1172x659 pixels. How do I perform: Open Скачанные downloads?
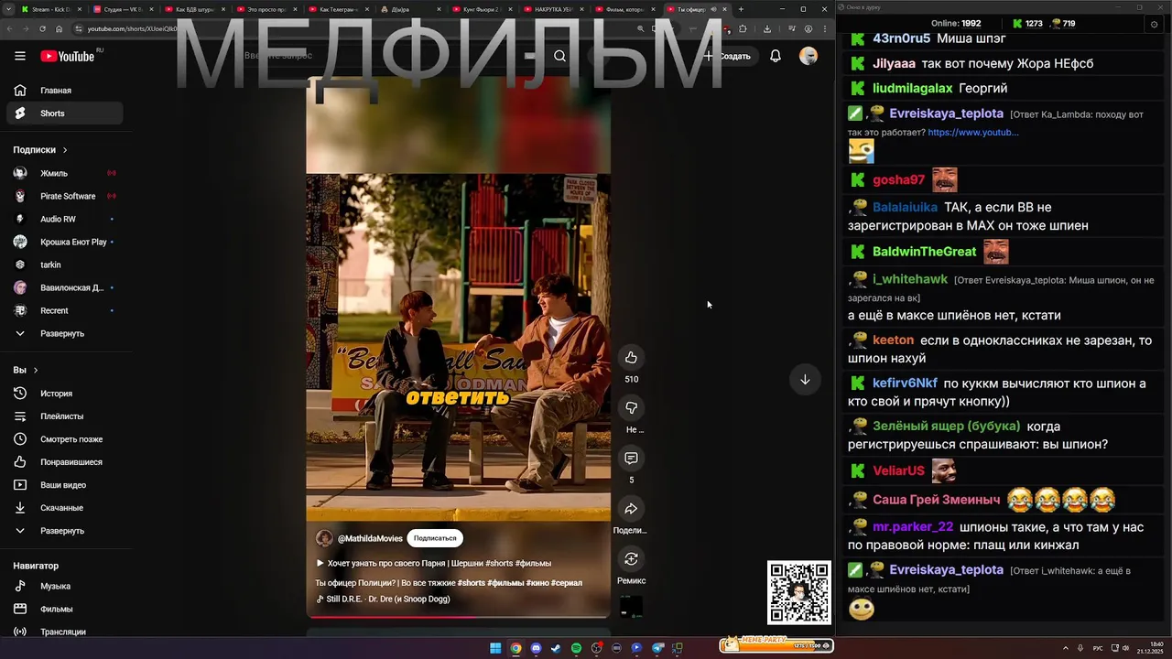[x=64, y=508]
